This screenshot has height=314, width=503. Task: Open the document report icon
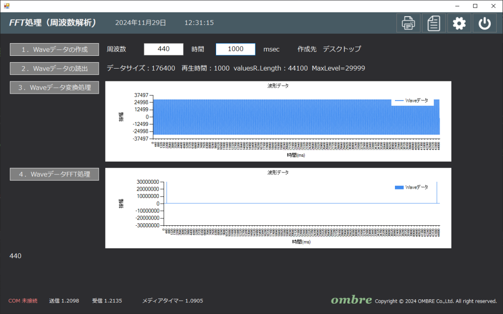tap(434, 23)
